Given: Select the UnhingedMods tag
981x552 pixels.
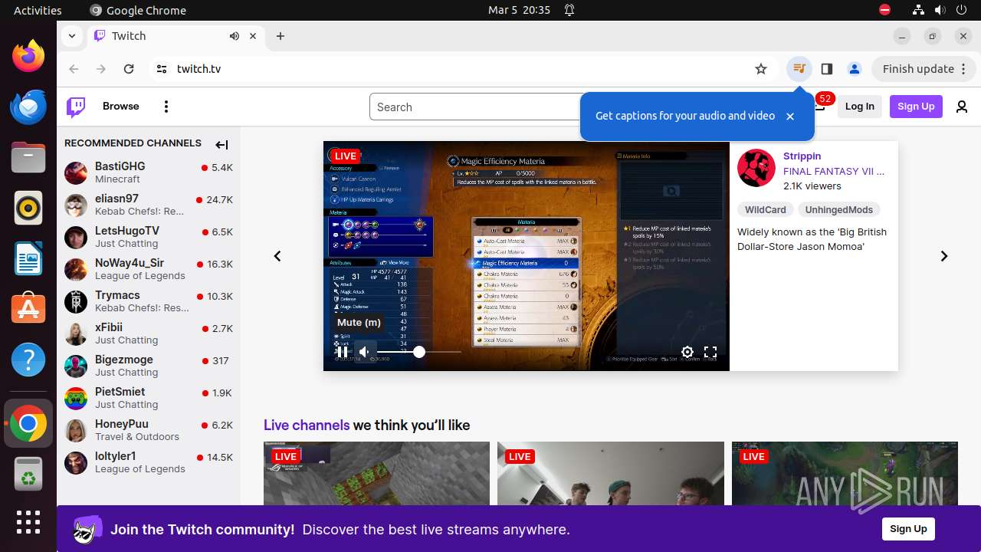Looking at the screenshot, I should (839, 209).
